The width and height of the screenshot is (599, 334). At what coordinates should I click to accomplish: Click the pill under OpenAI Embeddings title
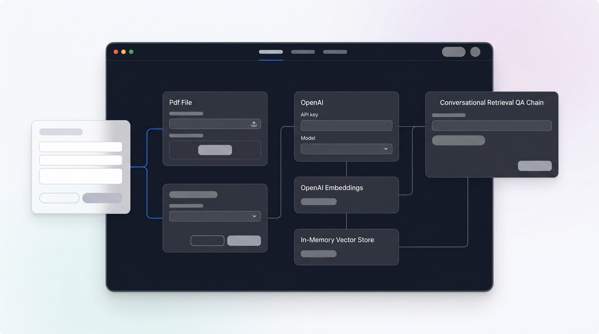point(319,202)
